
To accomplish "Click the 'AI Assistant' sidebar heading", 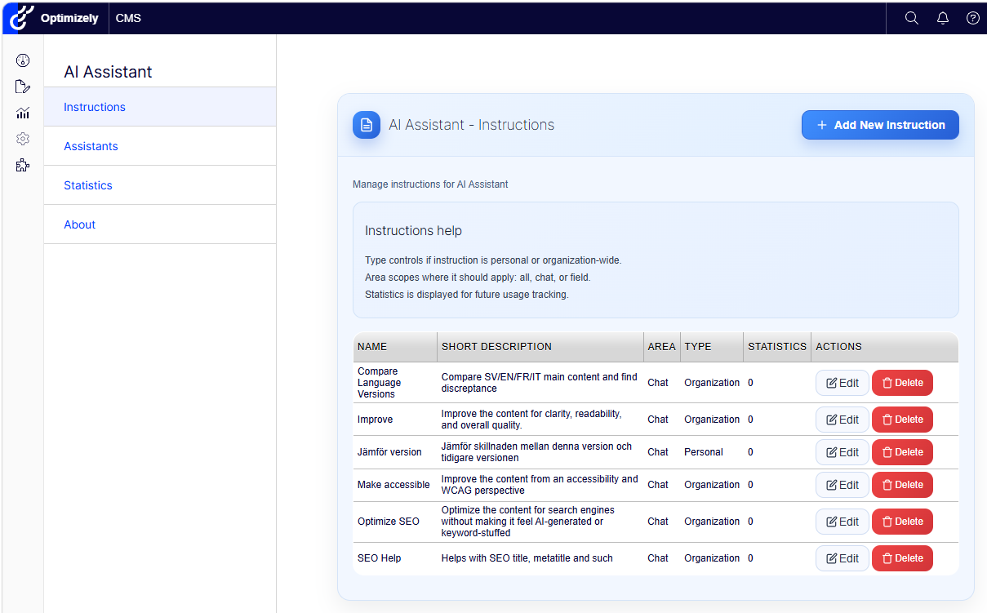I will [x=108, y=72].
